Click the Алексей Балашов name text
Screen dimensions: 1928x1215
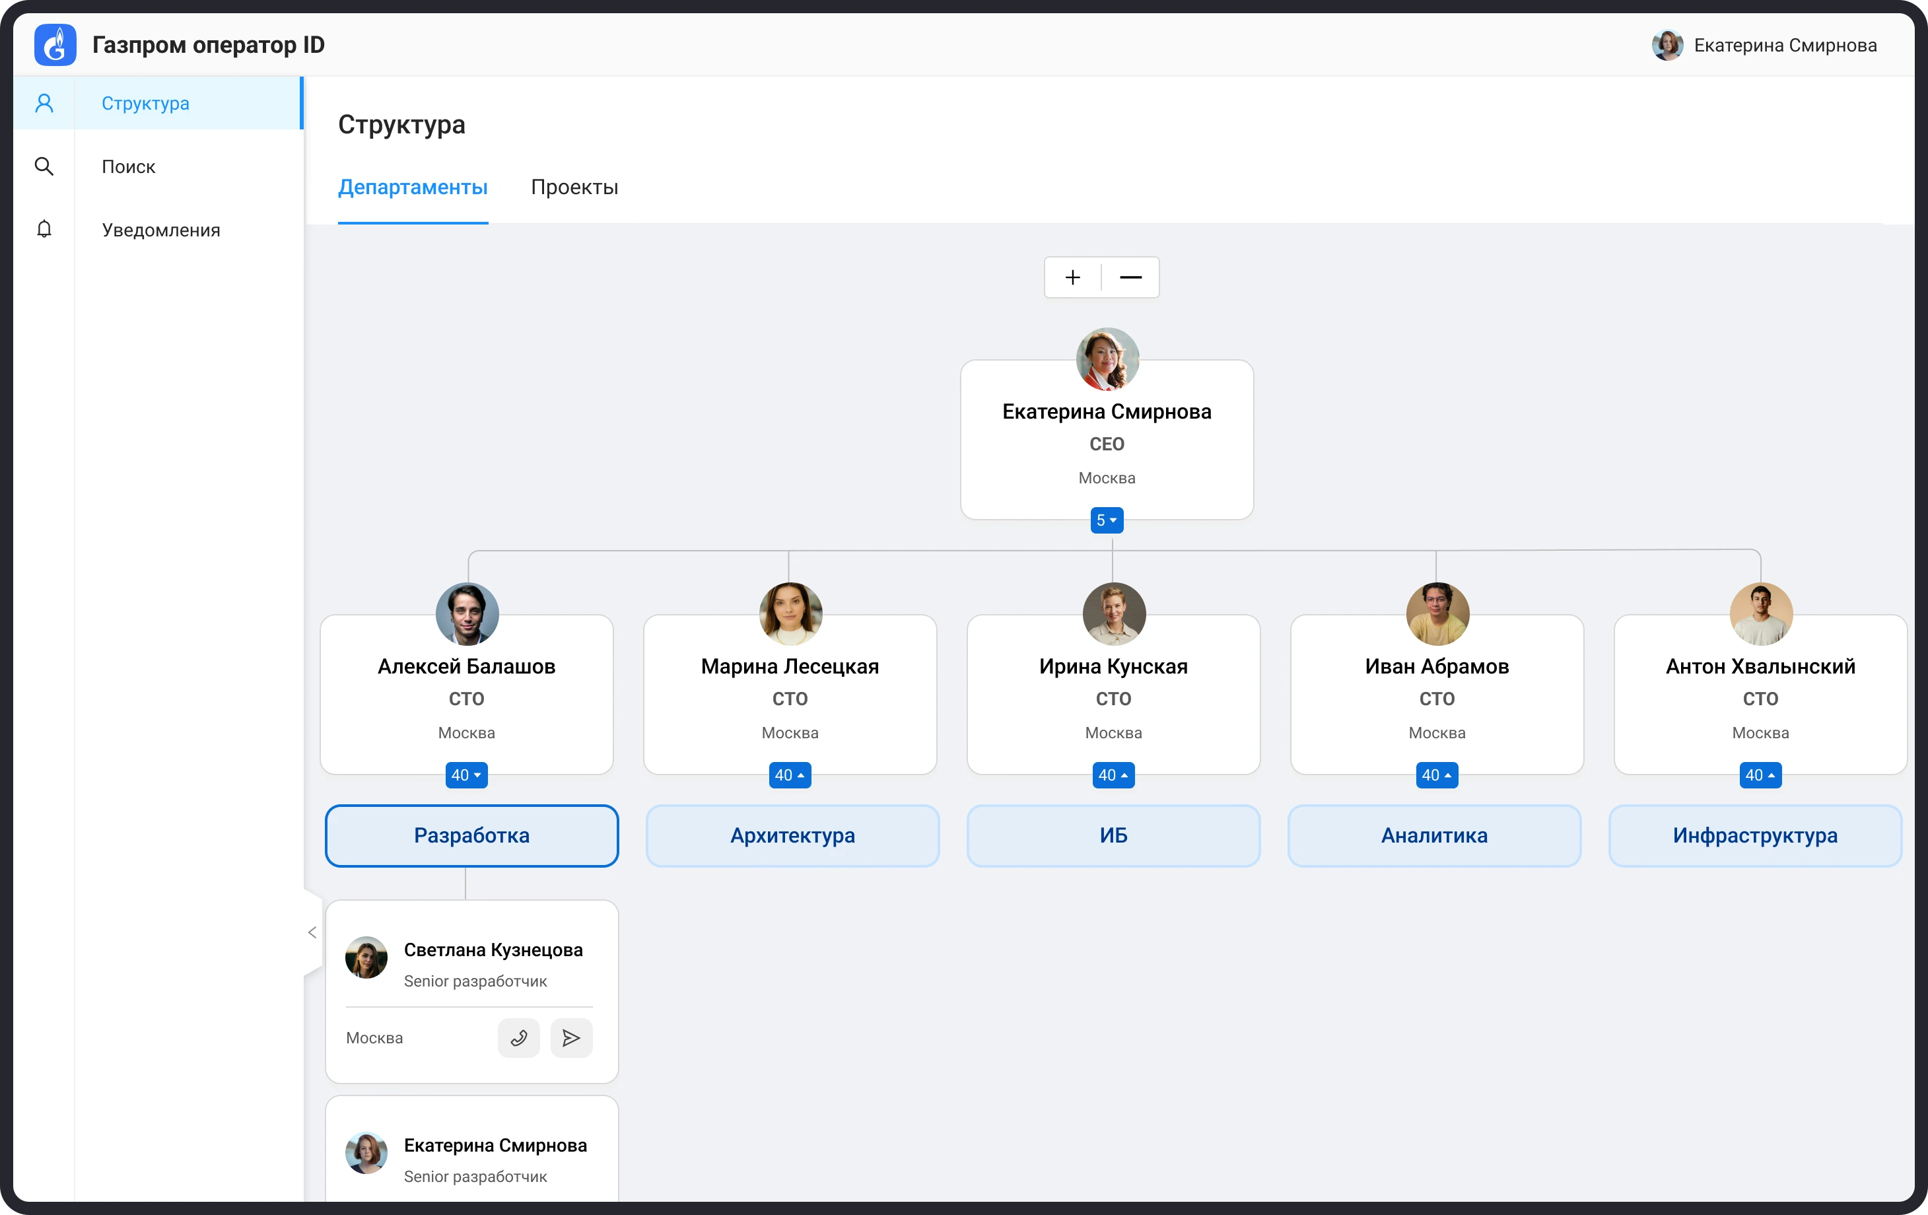click(x=467, y=666)
